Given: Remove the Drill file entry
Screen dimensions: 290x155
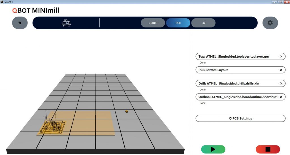Looking at the screenshot, I should pyautogui.click(x=281, y=83).
